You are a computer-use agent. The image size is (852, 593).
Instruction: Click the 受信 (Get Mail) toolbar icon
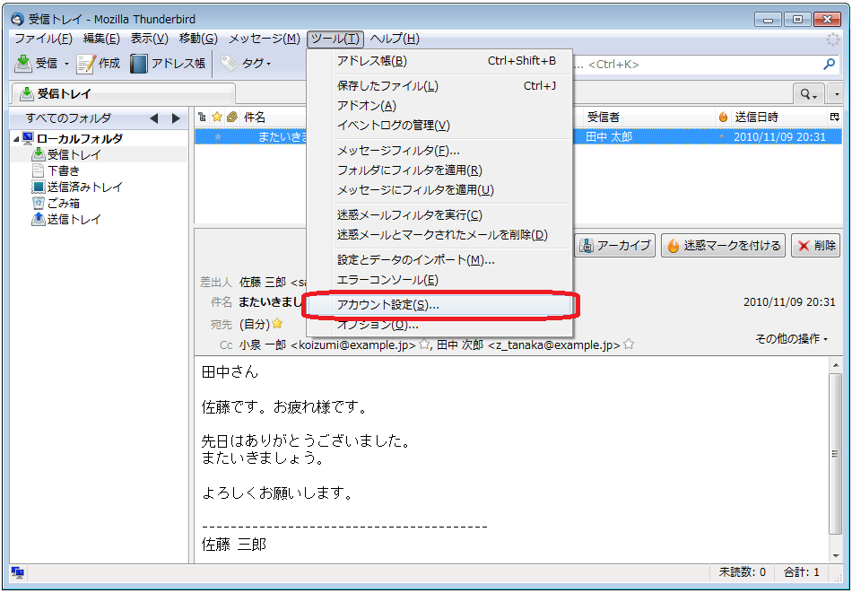(23, 64)
